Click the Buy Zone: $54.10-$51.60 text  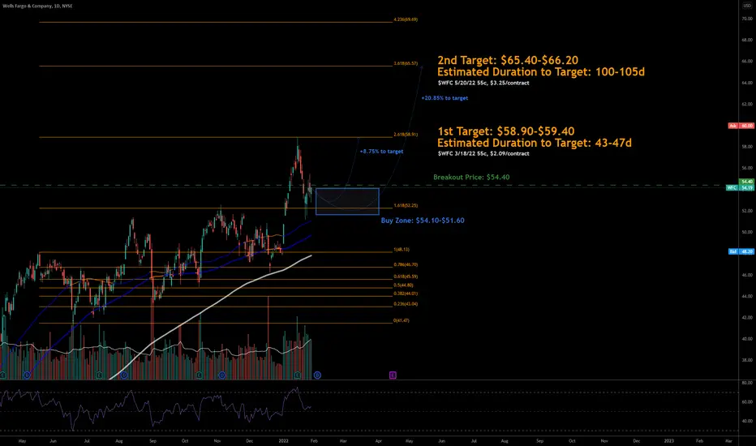click(x=423, y=221)
